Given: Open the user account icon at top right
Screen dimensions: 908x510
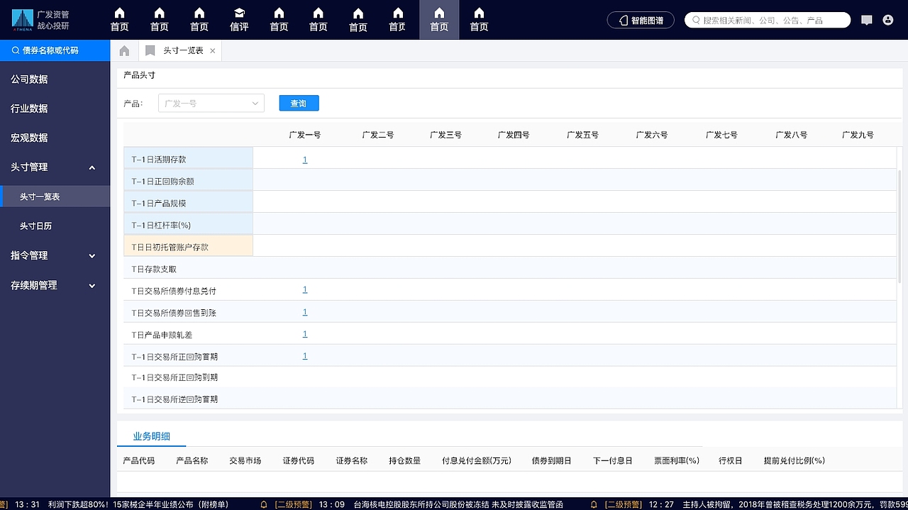Looking at the screenshot, I should tap(890, 20).
